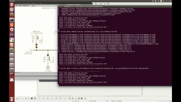Select the T1 LAST transformer symbol
Image resolution: width=181 pixels, height=102 pixels.
pos(48,67)
